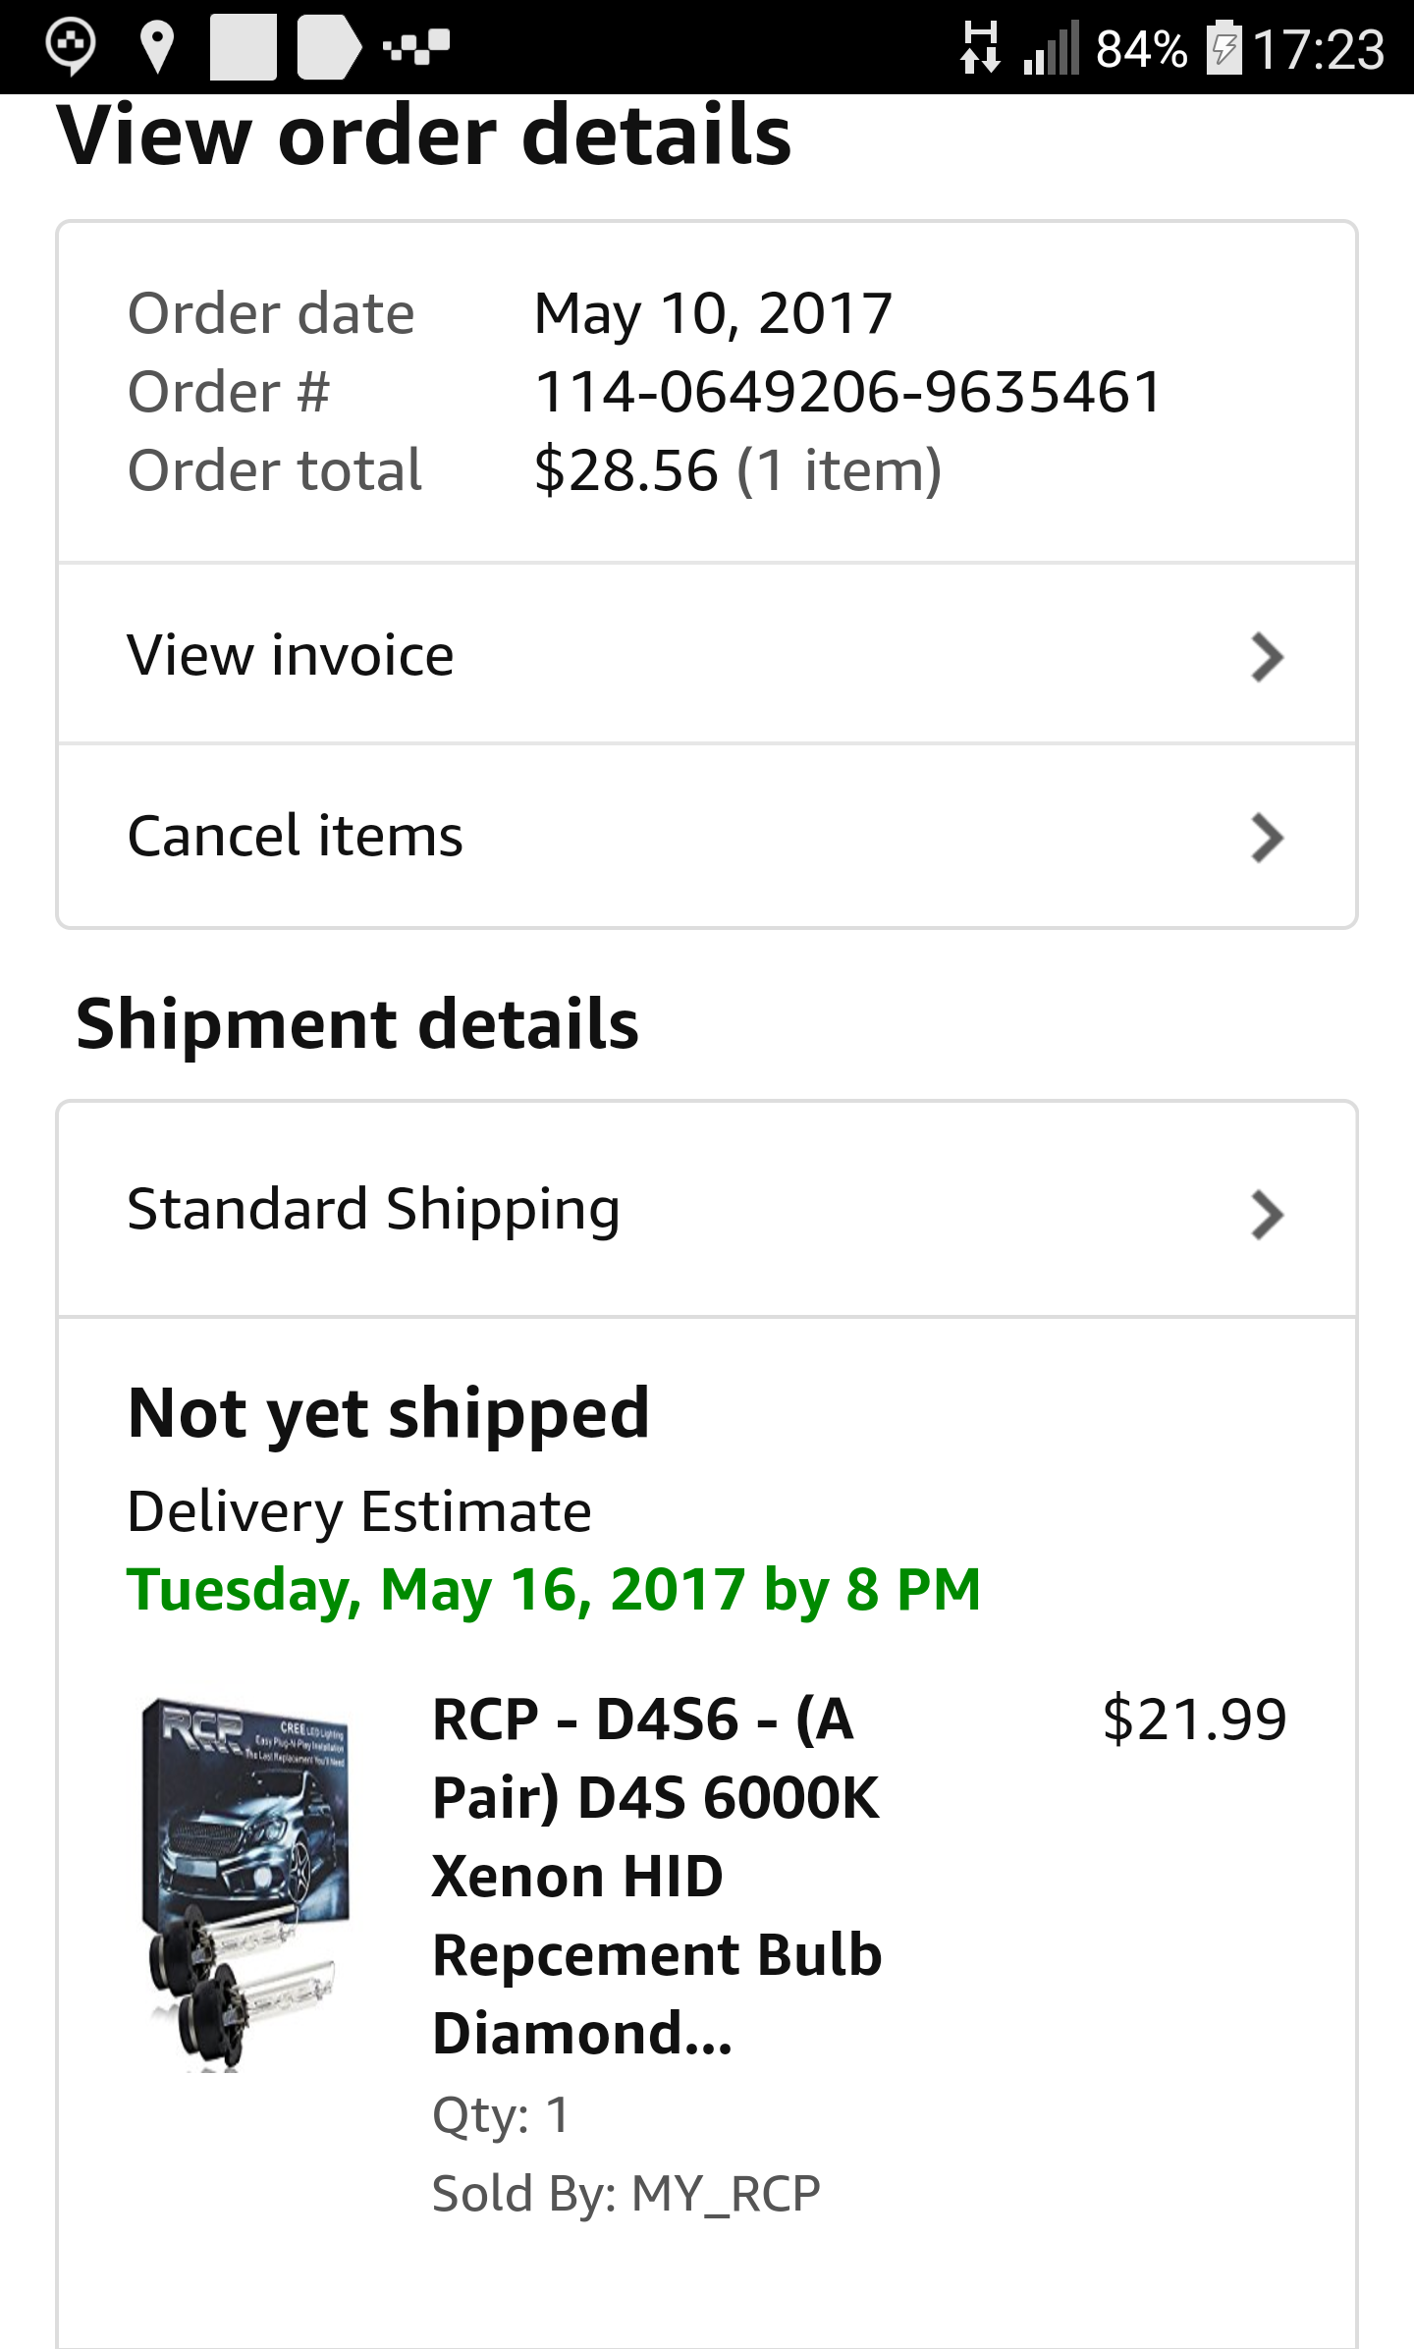This screenshot has width=1414, height=2349.
Task: Tap the tag-shaped notification icon
Action: click(x=328, y=47)
